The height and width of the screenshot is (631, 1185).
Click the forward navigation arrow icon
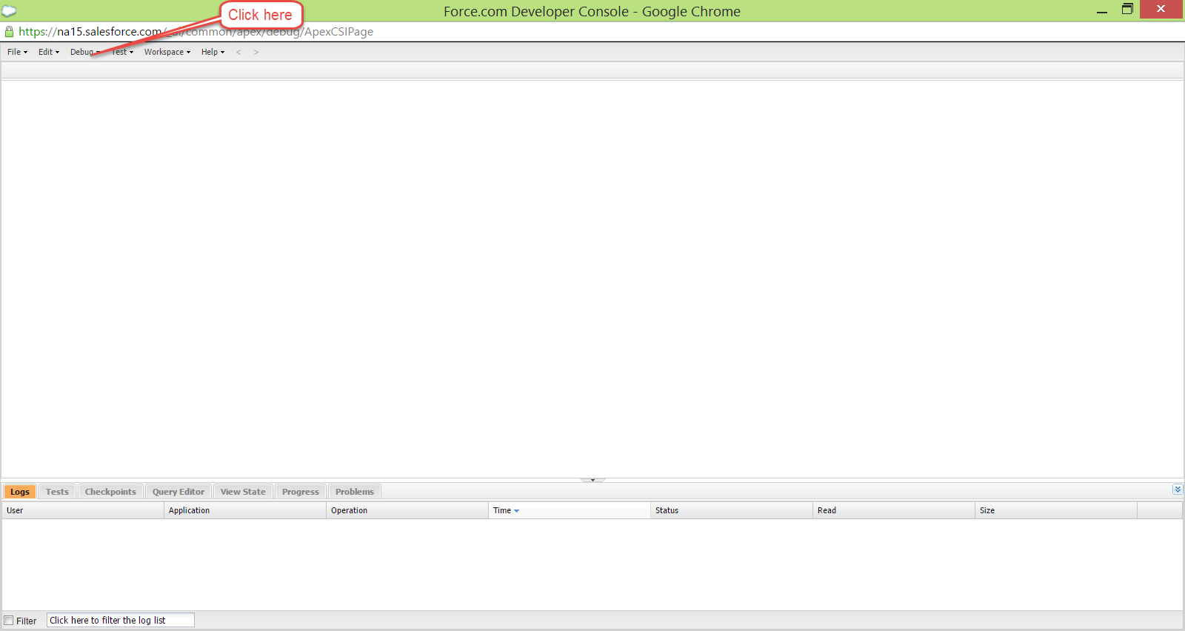pyautogui.click(x=256, y=52)
